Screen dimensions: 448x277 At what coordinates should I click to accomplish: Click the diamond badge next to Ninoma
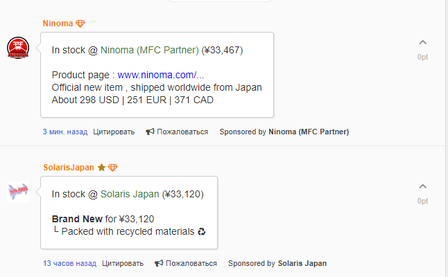(x=80, y=24)
